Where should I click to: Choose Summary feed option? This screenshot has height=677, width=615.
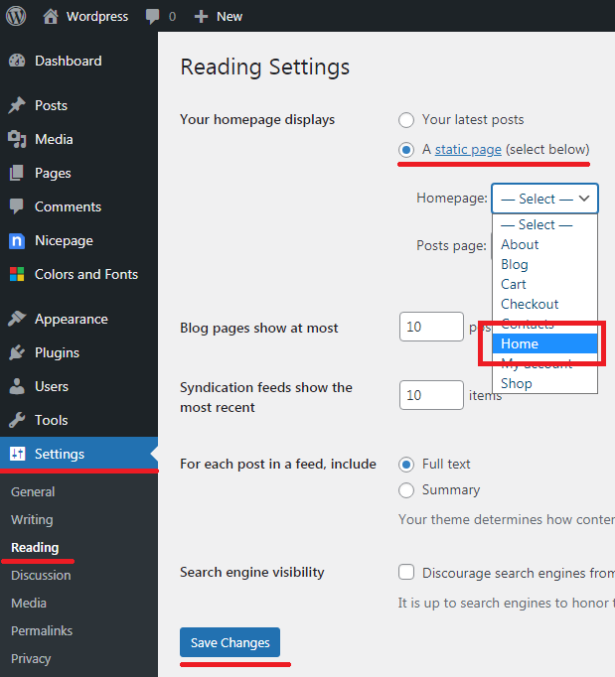tap(406, 490)
